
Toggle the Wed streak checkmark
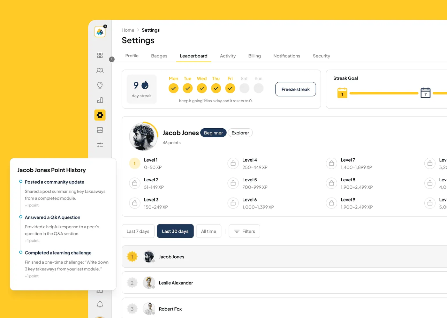tap(202, 88)
